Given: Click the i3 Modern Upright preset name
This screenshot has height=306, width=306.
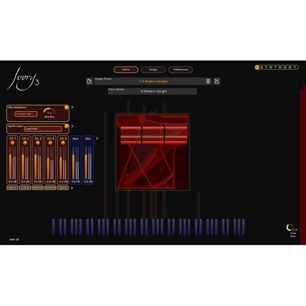Looking at the screenshot, I should (154, 81).
